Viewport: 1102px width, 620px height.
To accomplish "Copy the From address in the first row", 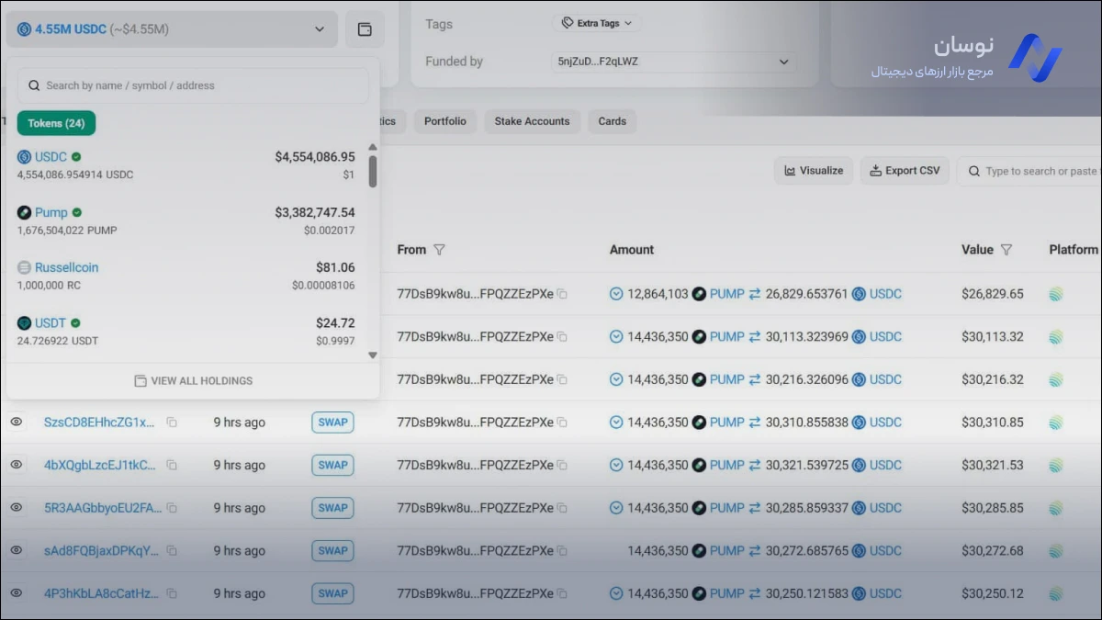I will [562, 294].
